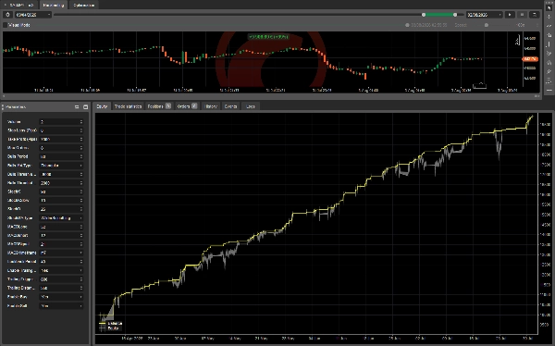555x346 pixels.
Task: Open the Enable Buy dropdown
Action: pyautogui.click(x=61, y=297)
